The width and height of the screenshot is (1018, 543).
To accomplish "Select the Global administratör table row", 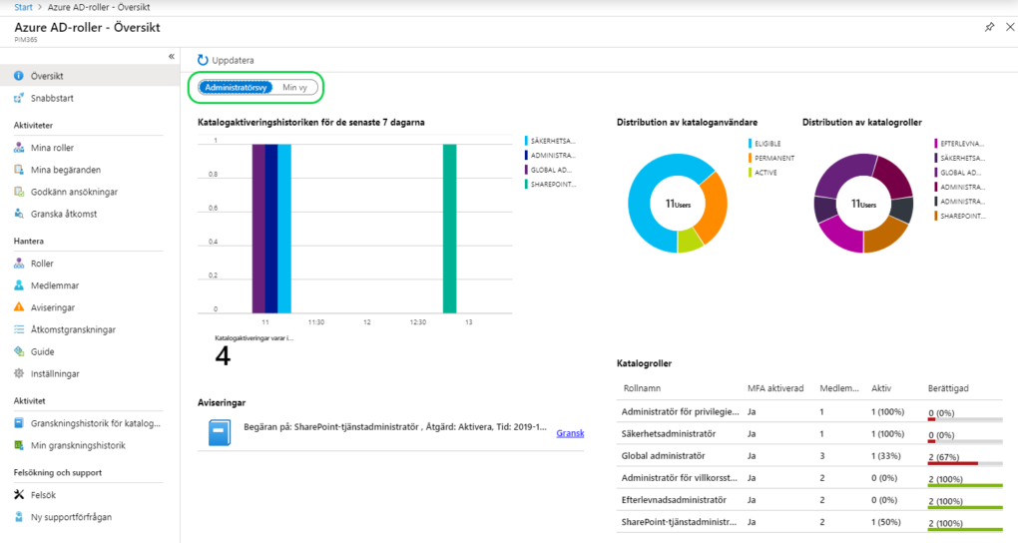I will click(x=809, y=456).
